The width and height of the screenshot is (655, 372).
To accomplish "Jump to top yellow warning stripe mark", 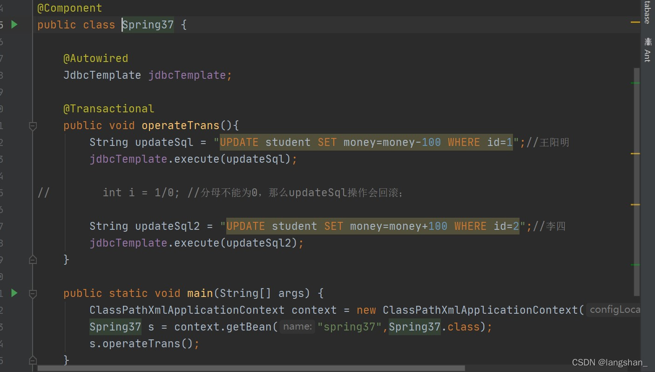I will click(635, 22).
